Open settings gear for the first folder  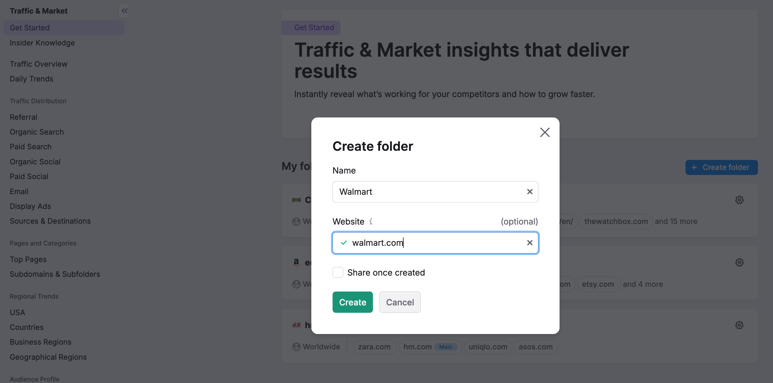739,200
